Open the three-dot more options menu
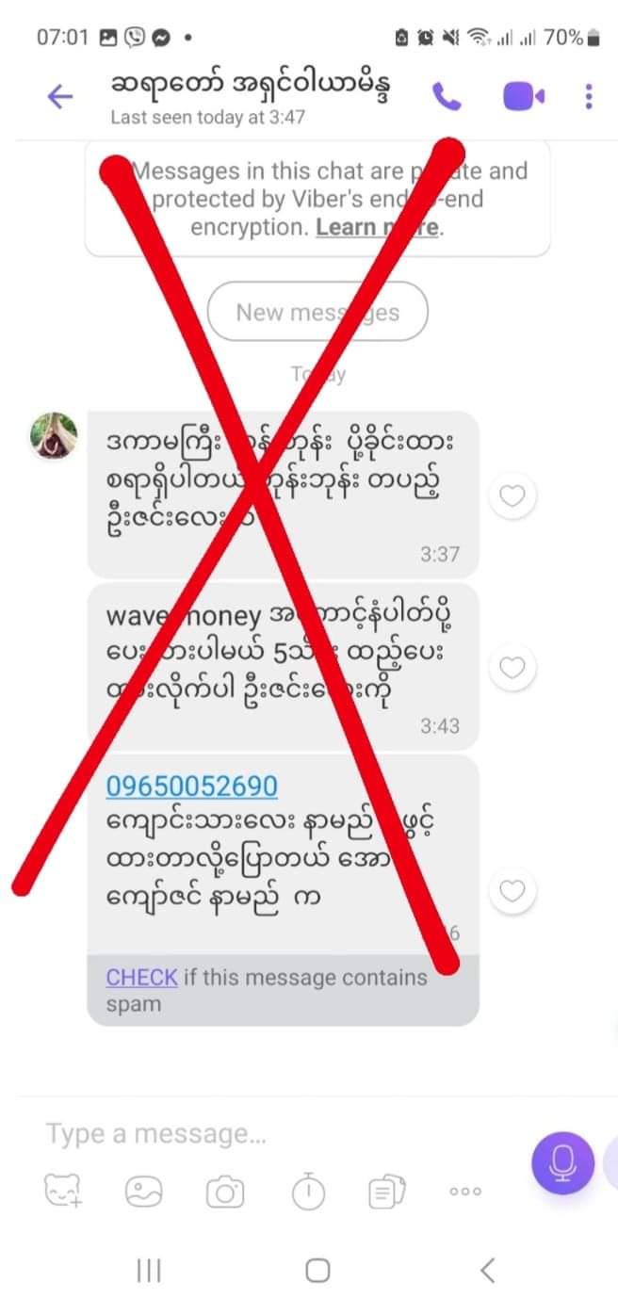 tap(589, 96)
